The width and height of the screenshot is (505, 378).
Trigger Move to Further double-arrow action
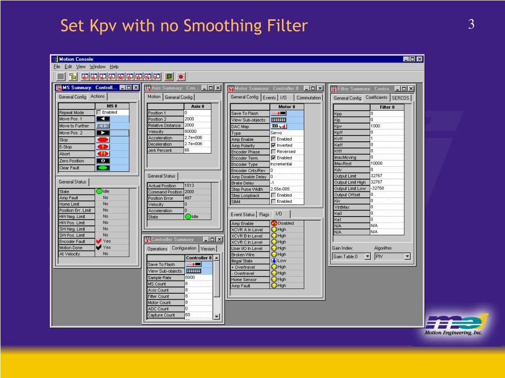point(103,126)
